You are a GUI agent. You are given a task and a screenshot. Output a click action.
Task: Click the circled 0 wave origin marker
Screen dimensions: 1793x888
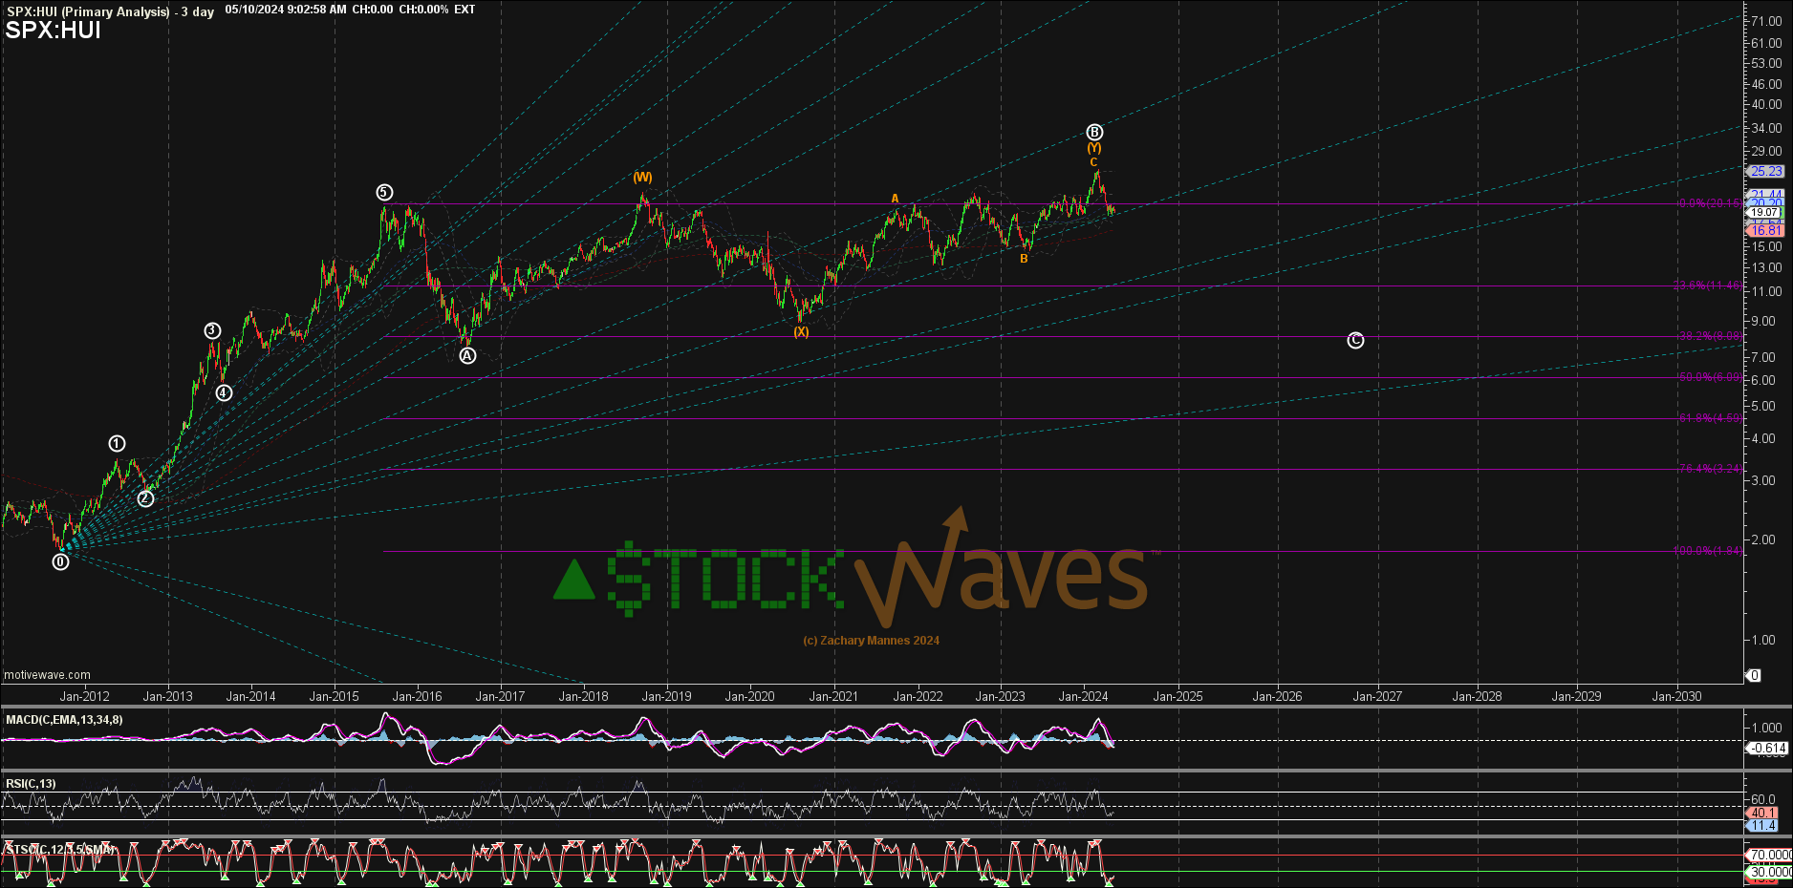tap(60, 562)
